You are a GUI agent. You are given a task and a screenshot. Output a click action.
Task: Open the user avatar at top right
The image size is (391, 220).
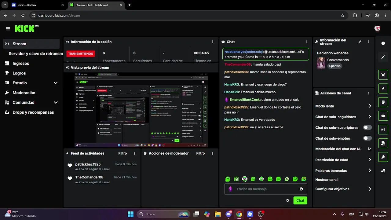click(377, 28)
